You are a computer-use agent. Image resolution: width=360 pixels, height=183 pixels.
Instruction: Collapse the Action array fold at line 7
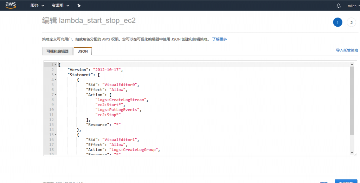[56, 95]
